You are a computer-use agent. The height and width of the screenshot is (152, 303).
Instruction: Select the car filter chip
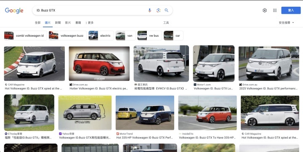tap(173, 36)
